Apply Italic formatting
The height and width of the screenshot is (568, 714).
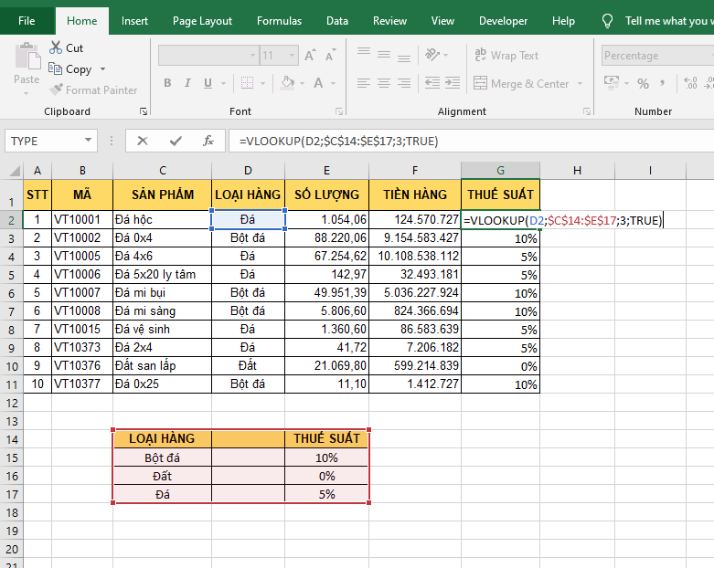point(187,83)
